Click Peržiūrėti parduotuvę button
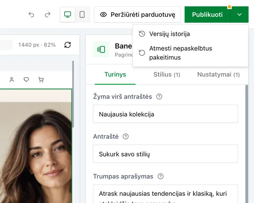Viewport: 254px width, 203px height. (x=137, y=14)
